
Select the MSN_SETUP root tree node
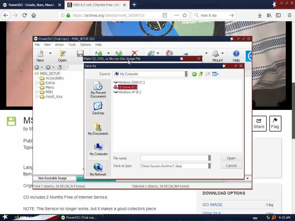(x=50, y=73)
